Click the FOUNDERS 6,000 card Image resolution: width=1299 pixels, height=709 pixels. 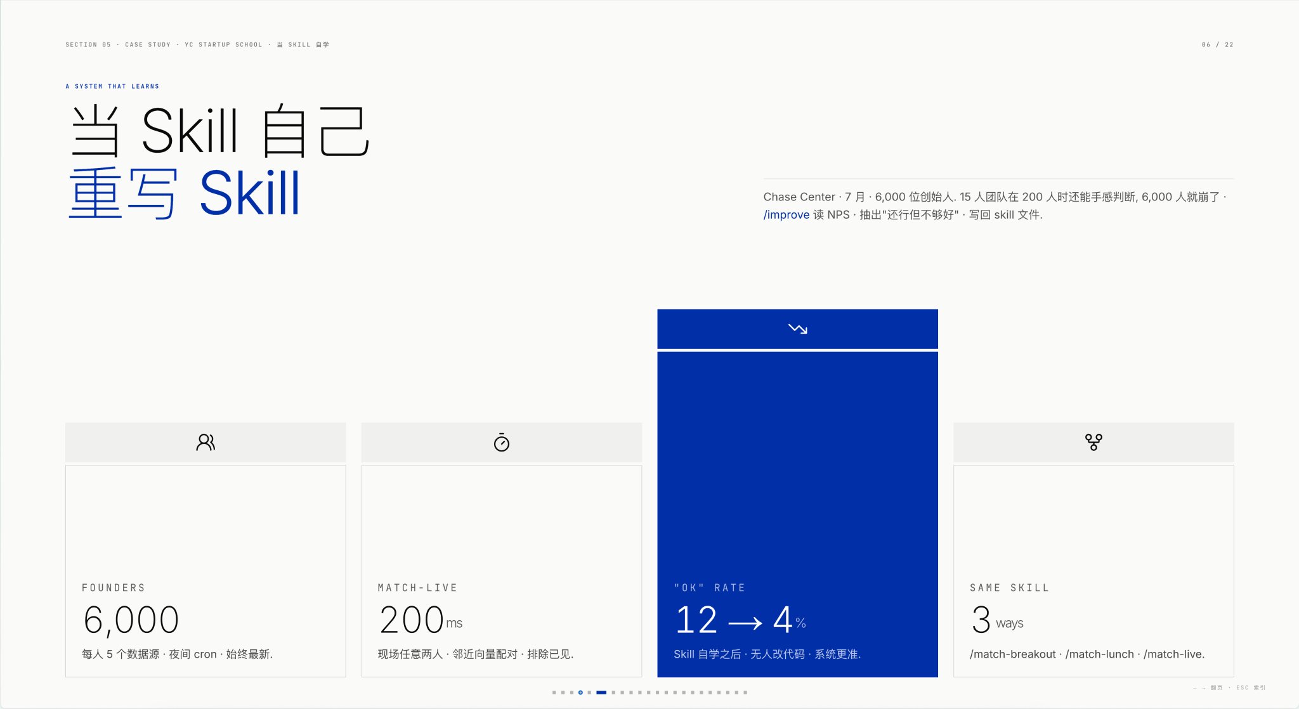206,571
